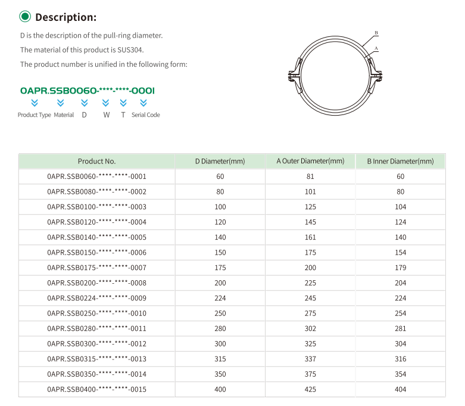Viewport: 465px width, 406px height.
Task: Click product number 0APR.SSB0100-****-****-0003
Action: coord(96,207)
